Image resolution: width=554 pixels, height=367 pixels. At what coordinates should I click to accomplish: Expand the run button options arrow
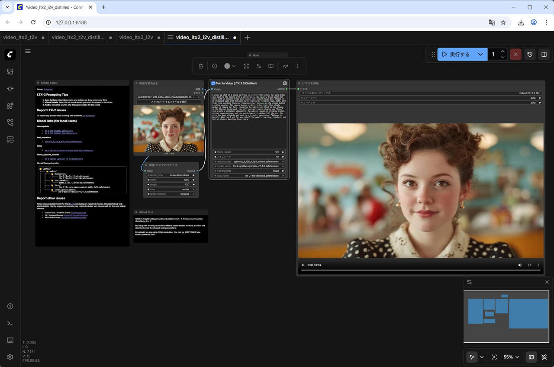(x=480, y=55)
